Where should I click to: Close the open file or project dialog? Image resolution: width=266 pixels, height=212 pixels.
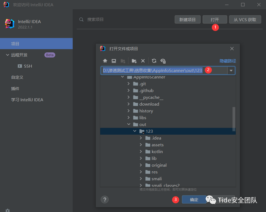coord(232,49)
